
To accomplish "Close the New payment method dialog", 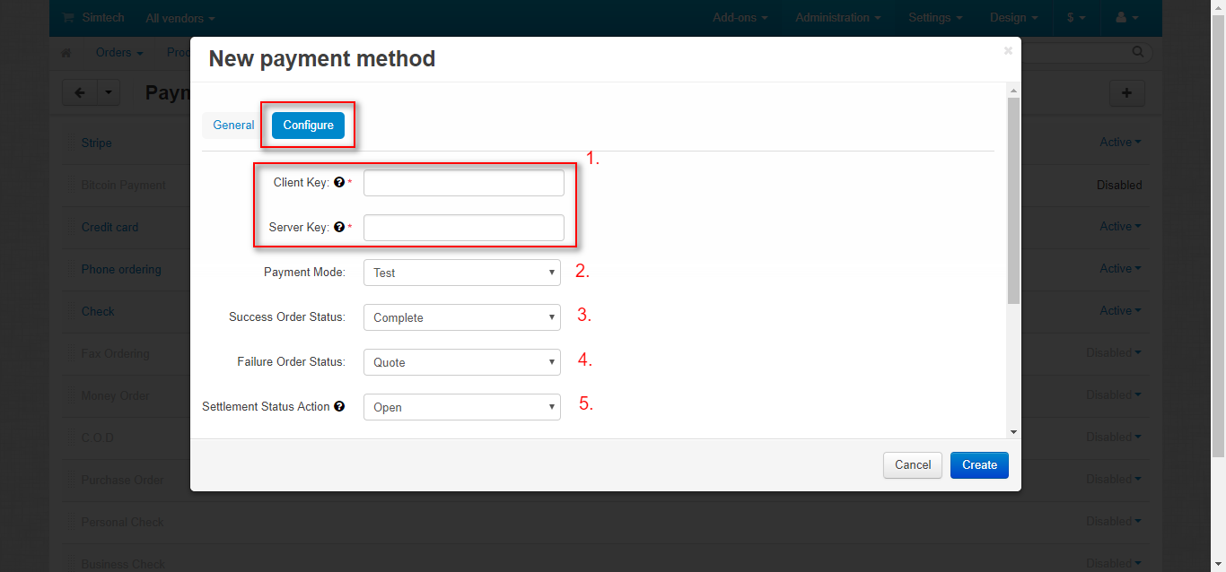I will 1008,51.
